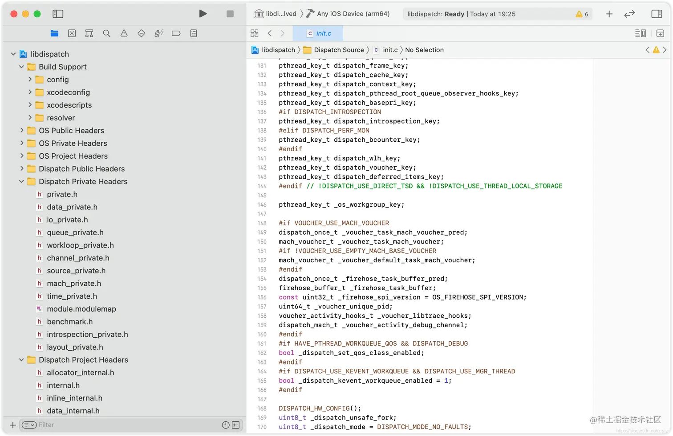Select queue_private.h file

pos(75,232)
